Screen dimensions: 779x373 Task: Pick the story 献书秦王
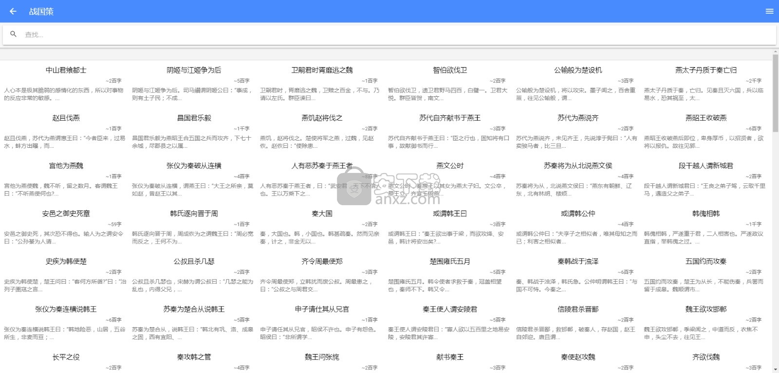[450, 357]
